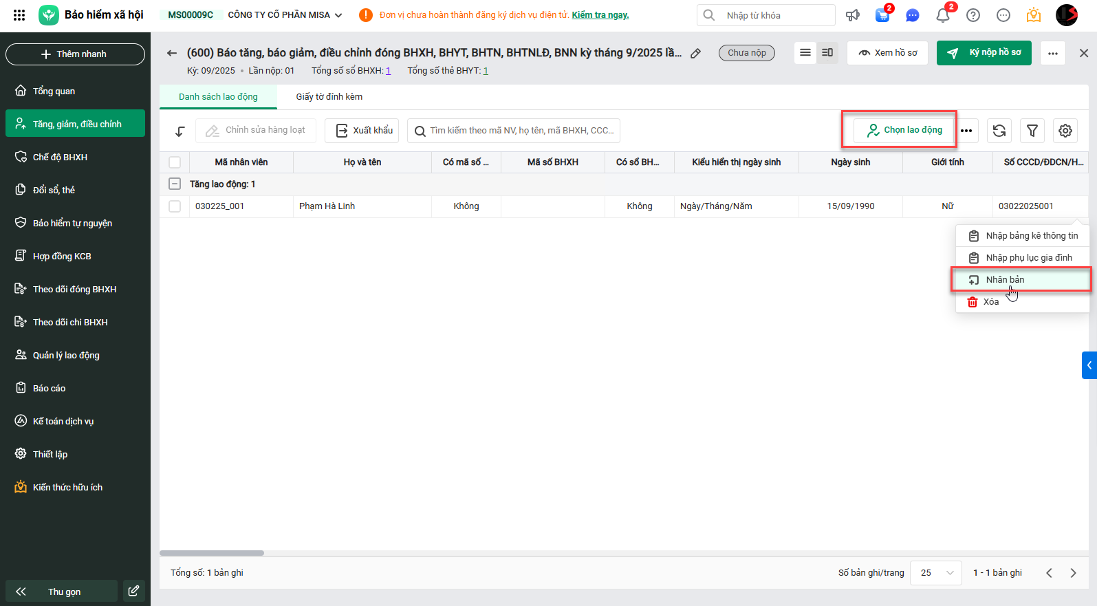Open the user avatar menu
This screenshot has height=606, width=1097.
tap(1067, 15)
